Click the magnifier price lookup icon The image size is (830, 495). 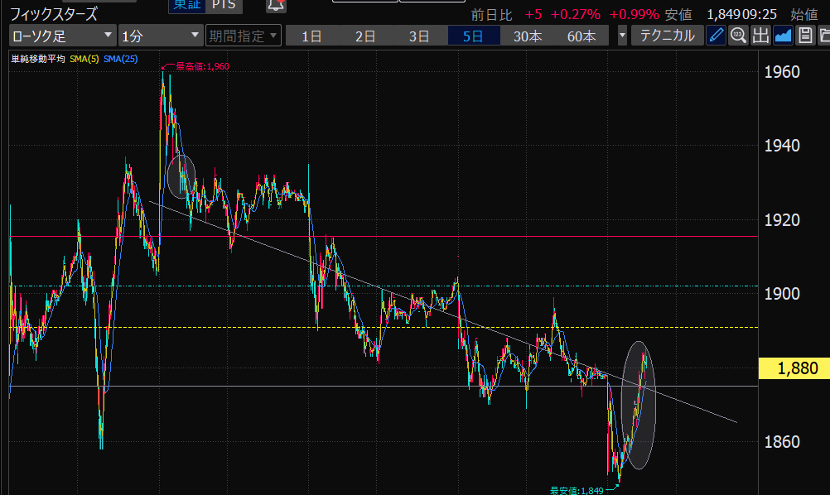pos(739,36)
